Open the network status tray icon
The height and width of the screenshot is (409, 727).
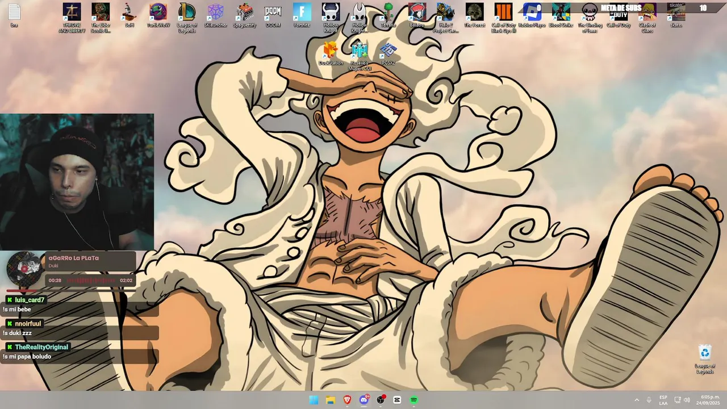click(678, 400)
